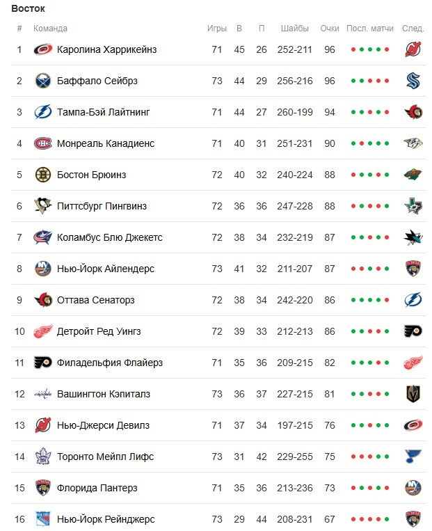Click the Toronto Maple Leafs logo
The width and height of the screenshot is (432, 531).
(x=43, y=457)
